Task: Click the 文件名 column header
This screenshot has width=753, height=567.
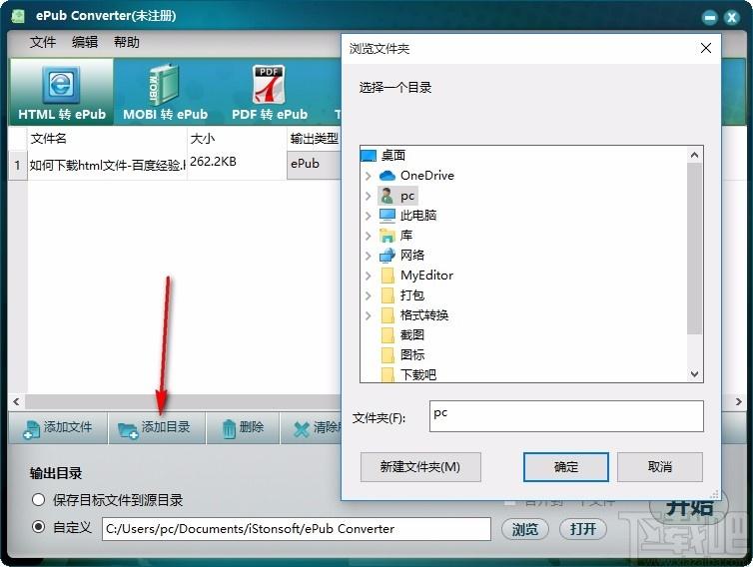Action: (107, 139)
